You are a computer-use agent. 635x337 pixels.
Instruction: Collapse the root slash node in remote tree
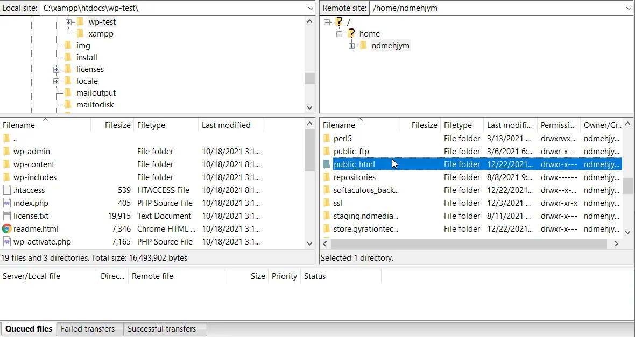pos(327,22)
